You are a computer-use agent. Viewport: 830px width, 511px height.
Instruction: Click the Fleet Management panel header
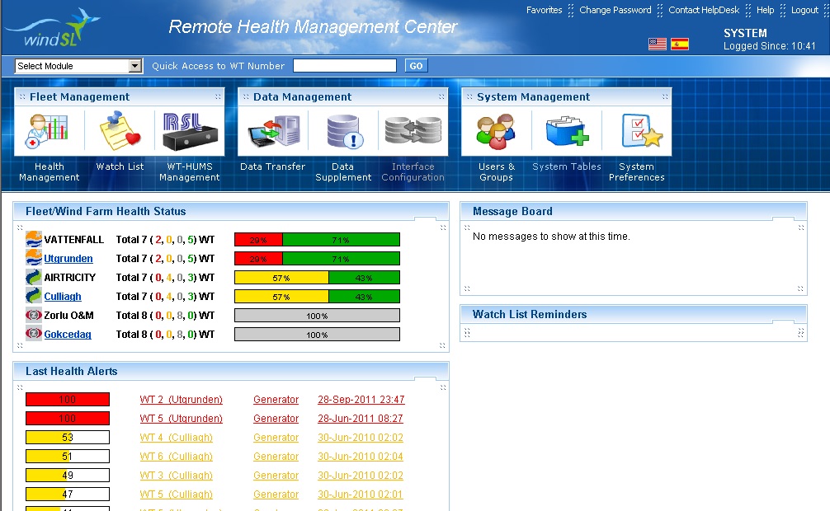120,96
